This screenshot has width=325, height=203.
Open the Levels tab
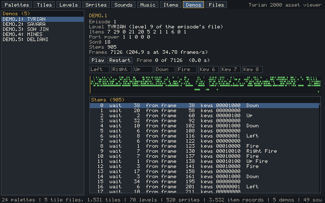[69, 5]
